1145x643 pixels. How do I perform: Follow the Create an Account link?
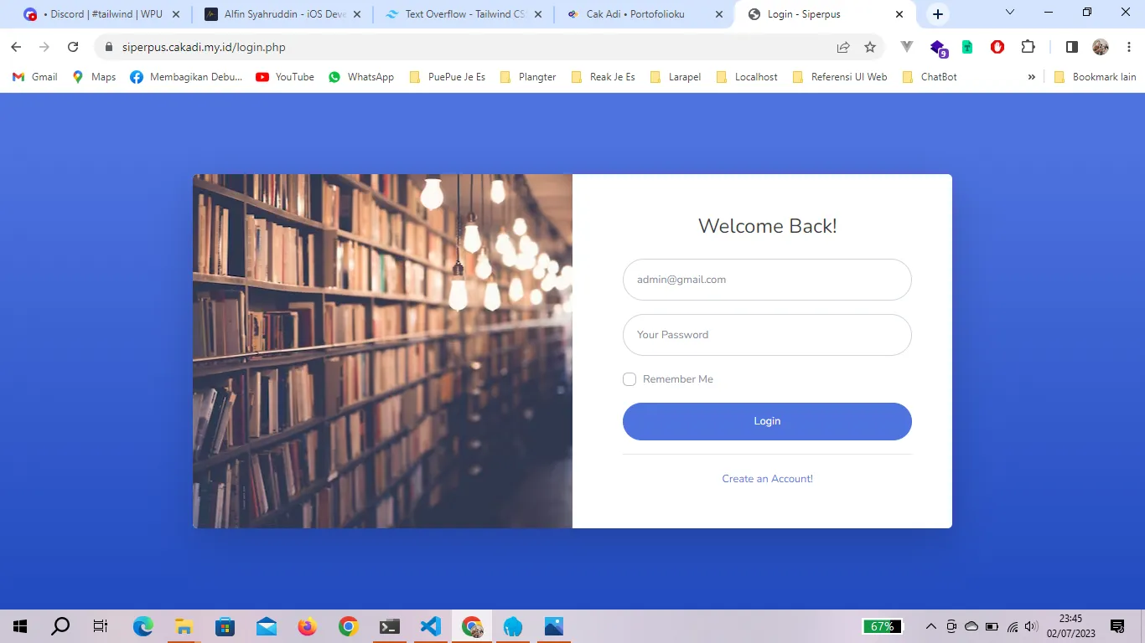768,479
